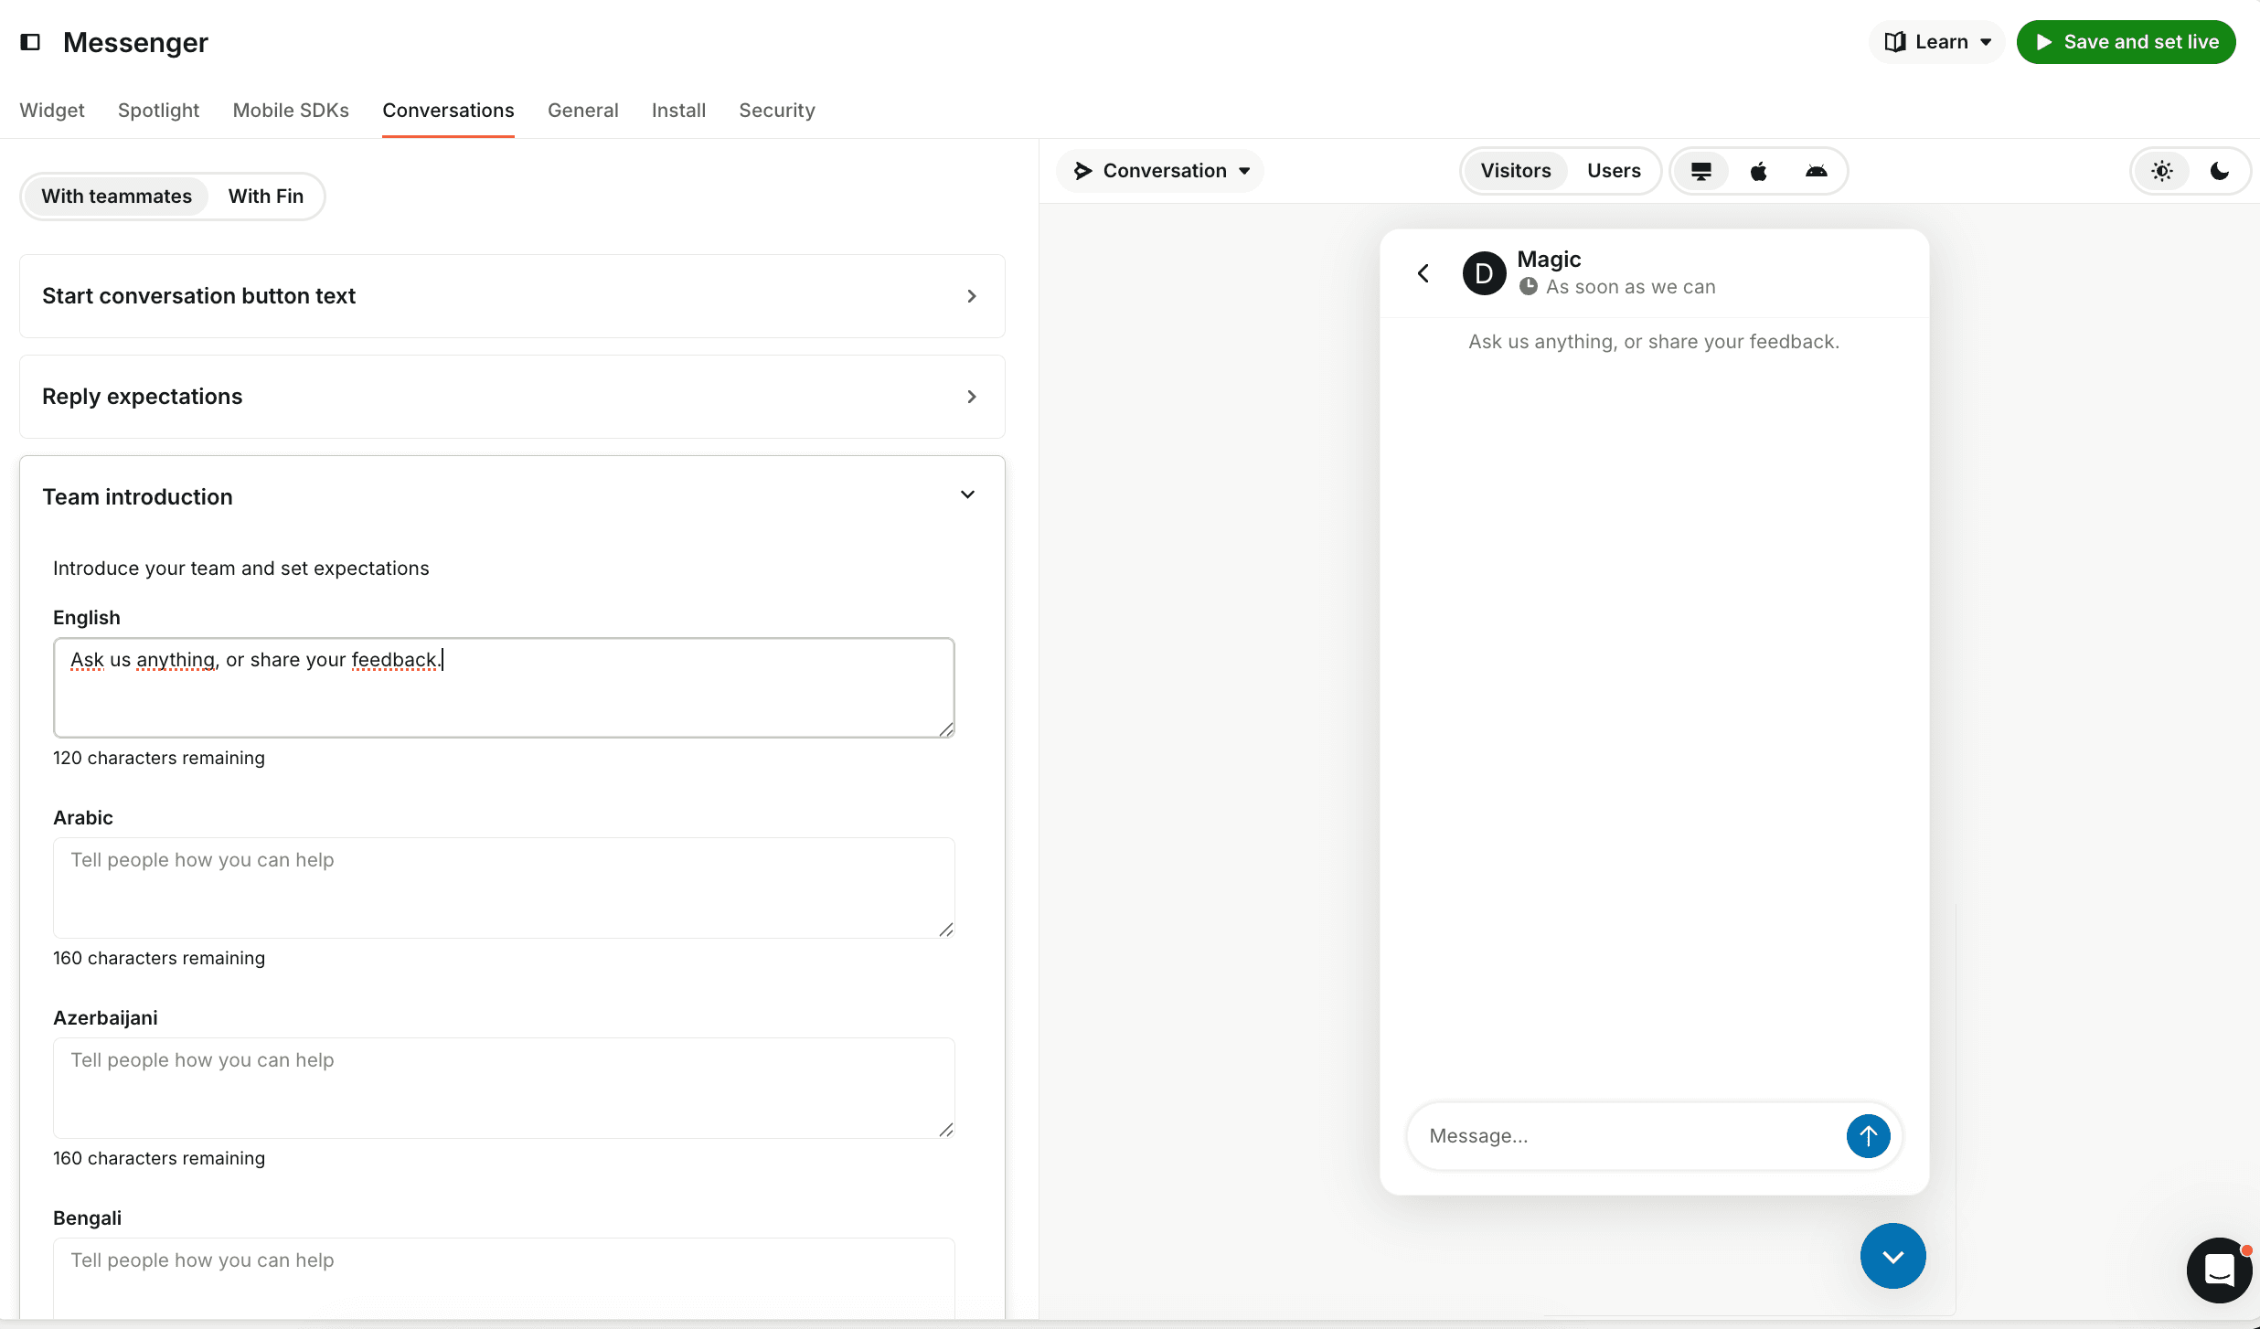
Task: Click the Azerbaijani field resize handle
Action: pos(946,1129)
